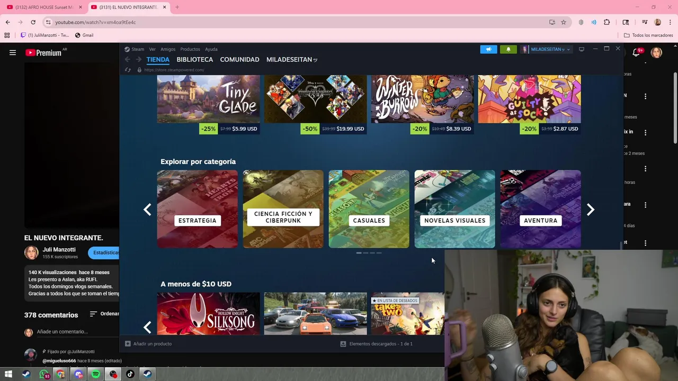Image resolution: width=678 pixels, height=381 pixels.
Task: Open JuliManzotti Twitch bookmark
Action: coord(44,35)
